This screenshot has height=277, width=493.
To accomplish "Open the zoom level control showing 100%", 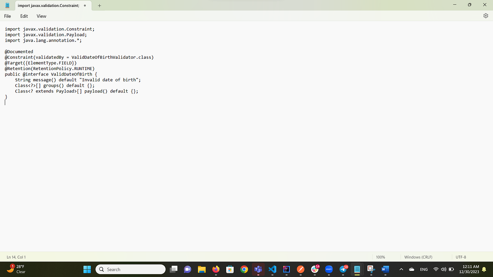I will [x=380, y=257].
